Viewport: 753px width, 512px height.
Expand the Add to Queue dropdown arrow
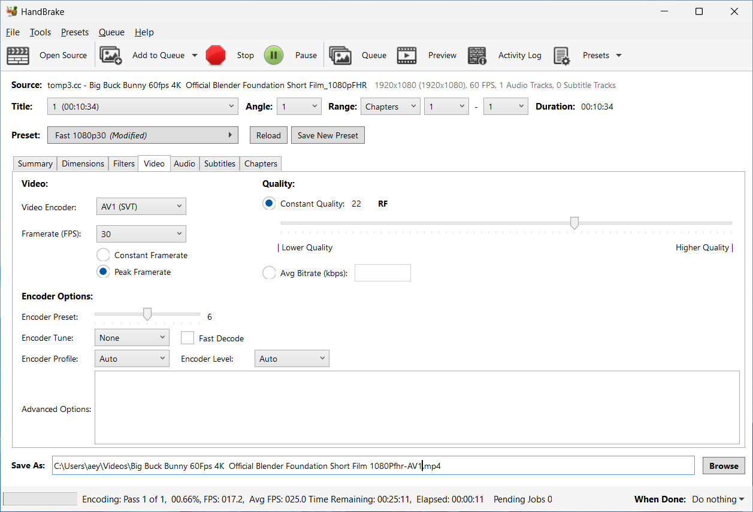[x=195, y=55]
